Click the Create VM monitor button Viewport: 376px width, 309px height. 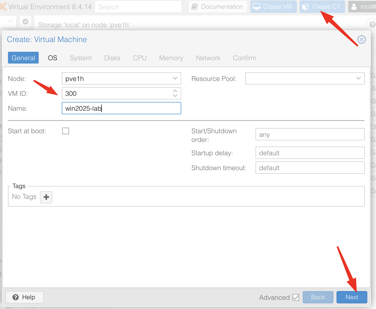273,7
